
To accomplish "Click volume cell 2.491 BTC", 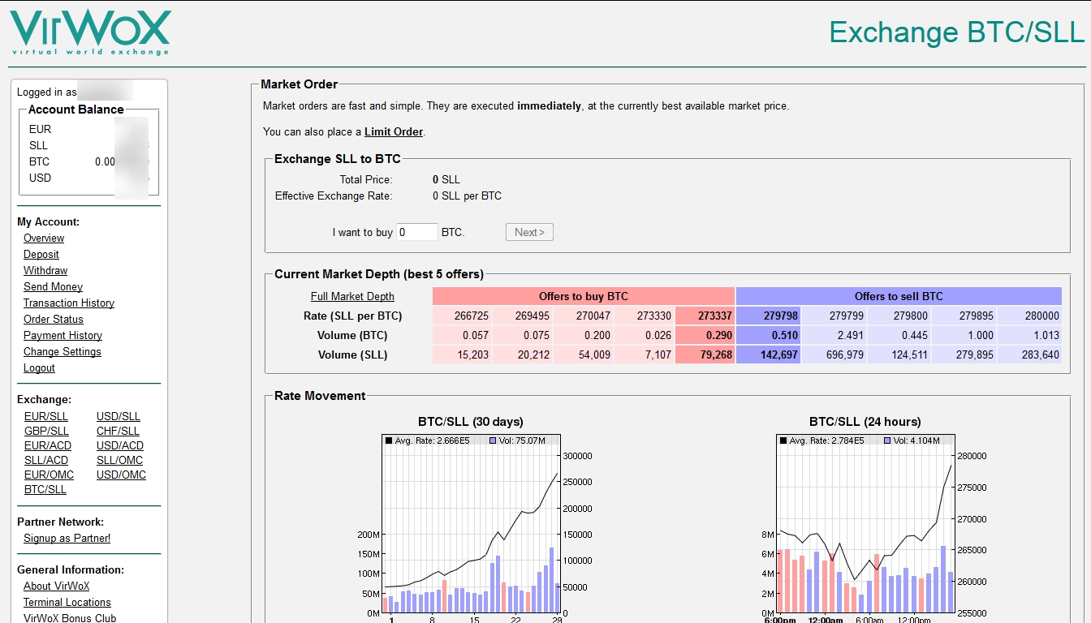I will [x=834, y=335].
